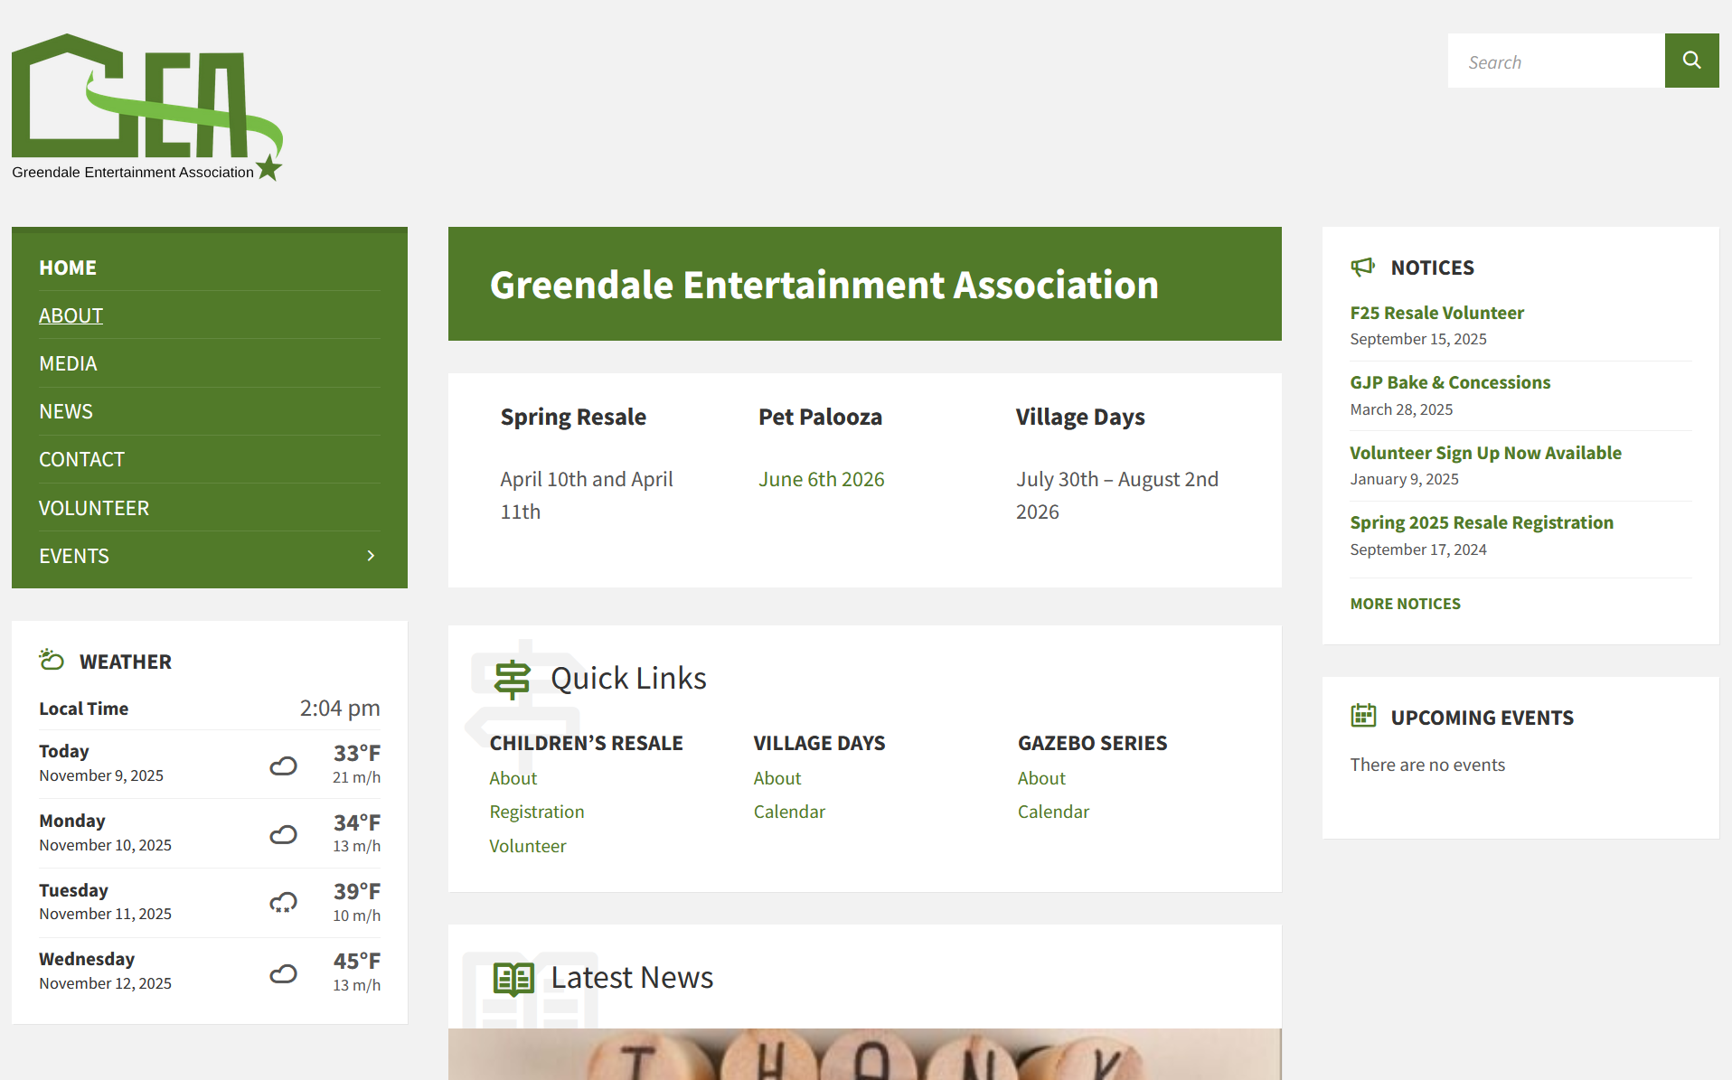Open the NEWS page from the sidebar
The image size is (1732, 1080).
tap(65, 411)
